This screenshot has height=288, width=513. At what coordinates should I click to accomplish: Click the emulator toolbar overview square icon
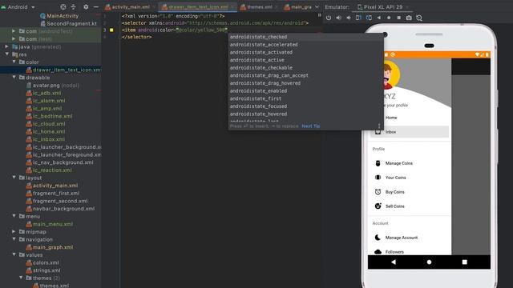point(399,18)
